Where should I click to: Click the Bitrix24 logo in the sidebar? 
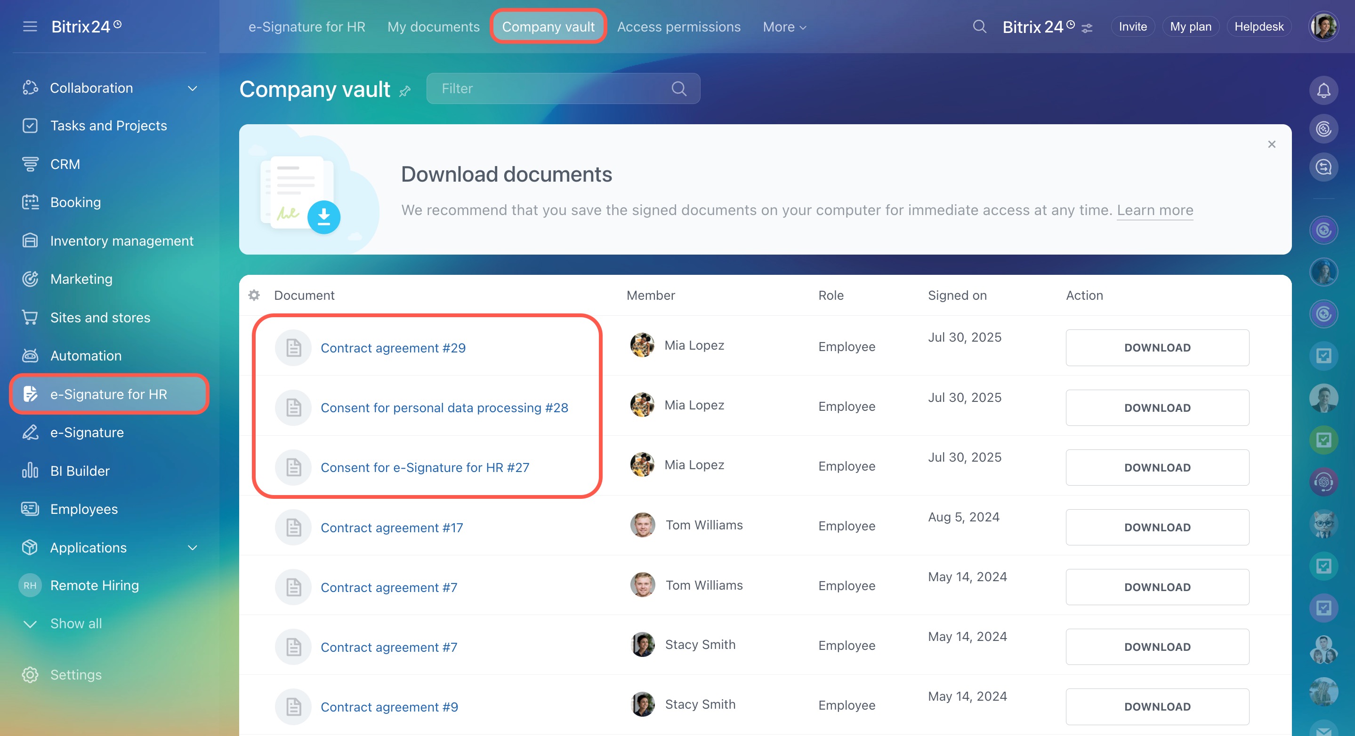pos(86,26)
